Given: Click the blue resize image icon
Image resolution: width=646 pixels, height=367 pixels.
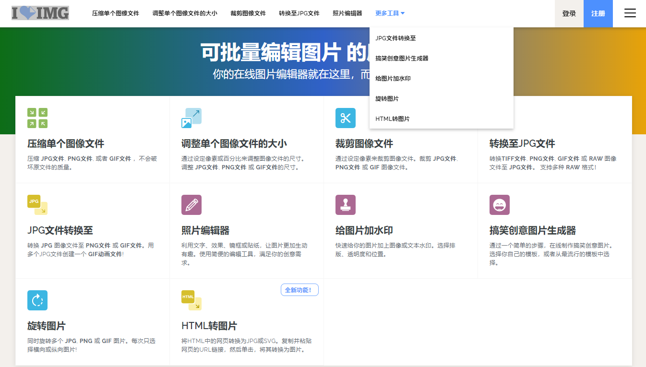Looking at the screenshot, I should (x=191, y=118).
